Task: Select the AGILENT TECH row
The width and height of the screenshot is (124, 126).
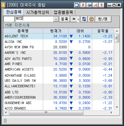Action: tap(59, 36)
